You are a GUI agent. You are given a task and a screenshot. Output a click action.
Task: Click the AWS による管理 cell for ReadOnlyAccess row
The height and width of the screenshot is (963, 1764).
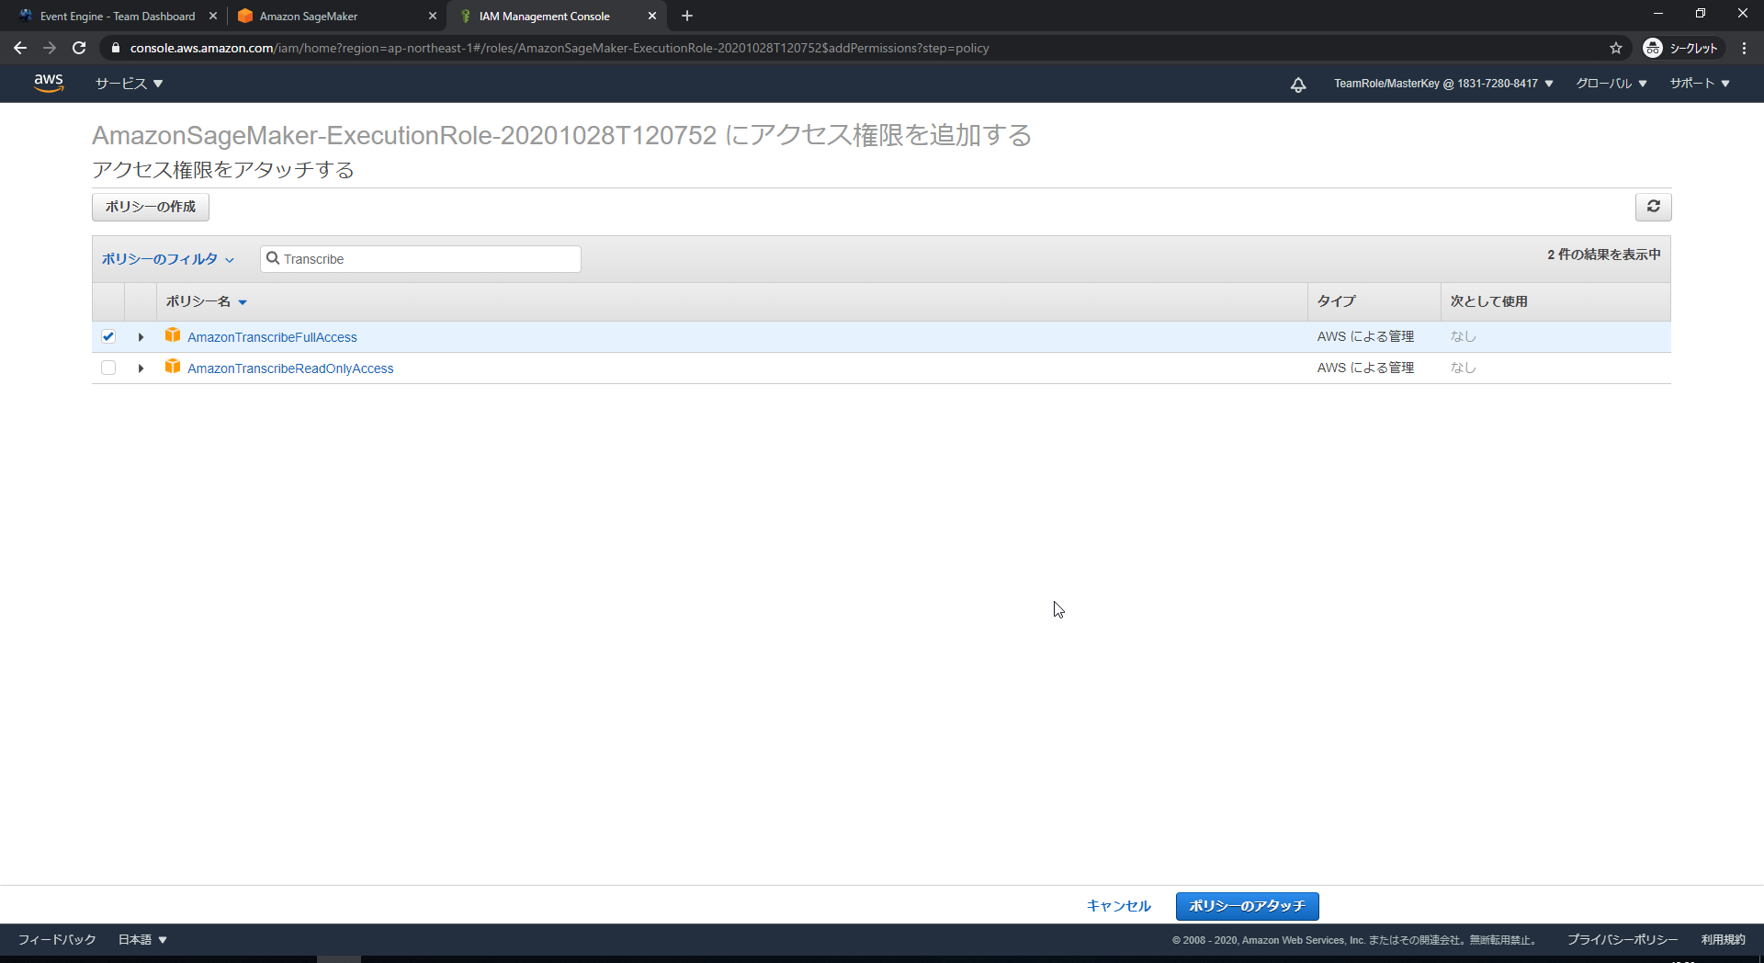coord(1365,368)
